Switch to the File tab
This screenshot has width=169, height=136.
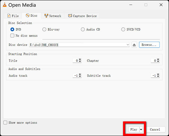(13, 16)
